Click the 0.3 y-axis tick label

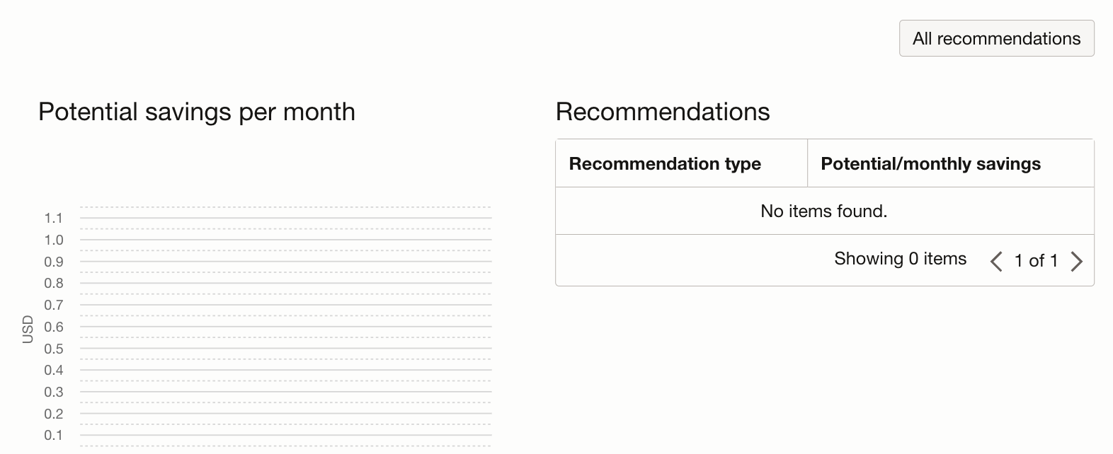54,392
